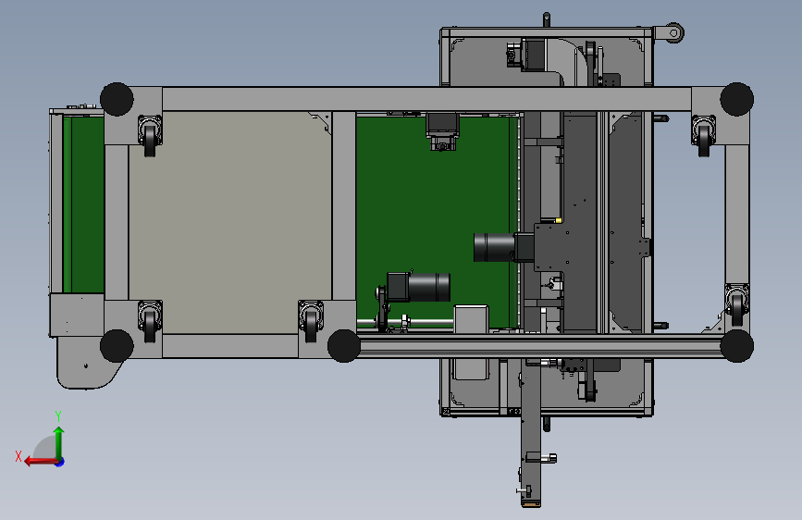
Task: Select the bottom-left caster wheel
Action: [150, 321]
